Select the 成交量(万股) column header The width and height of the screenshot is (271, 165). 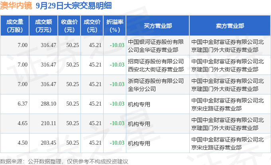pyautogui.click(x=15, y=26)
